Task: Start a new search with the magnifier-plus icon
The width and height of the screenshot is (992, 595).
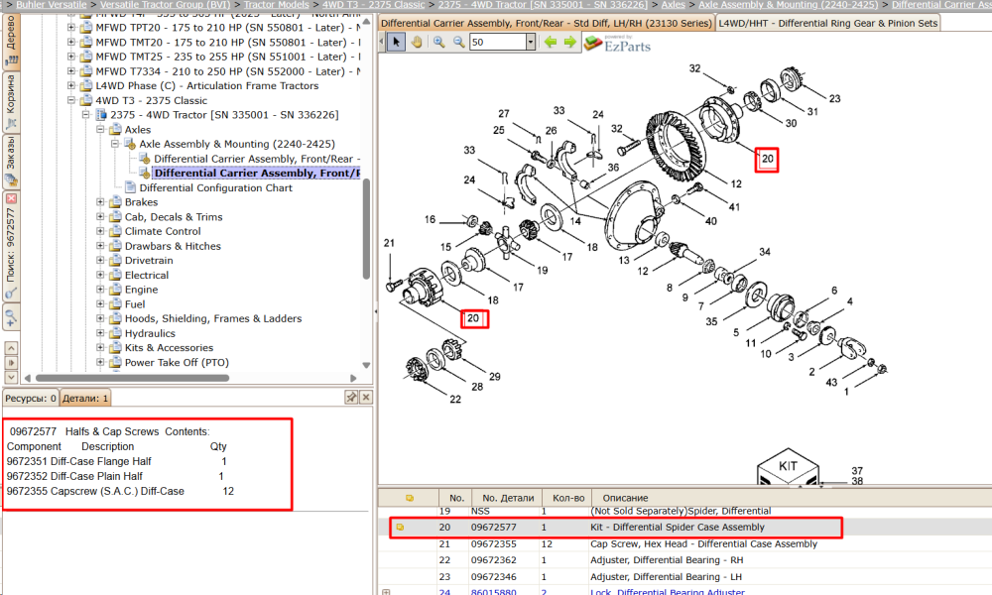Action: tap(11, 316)
